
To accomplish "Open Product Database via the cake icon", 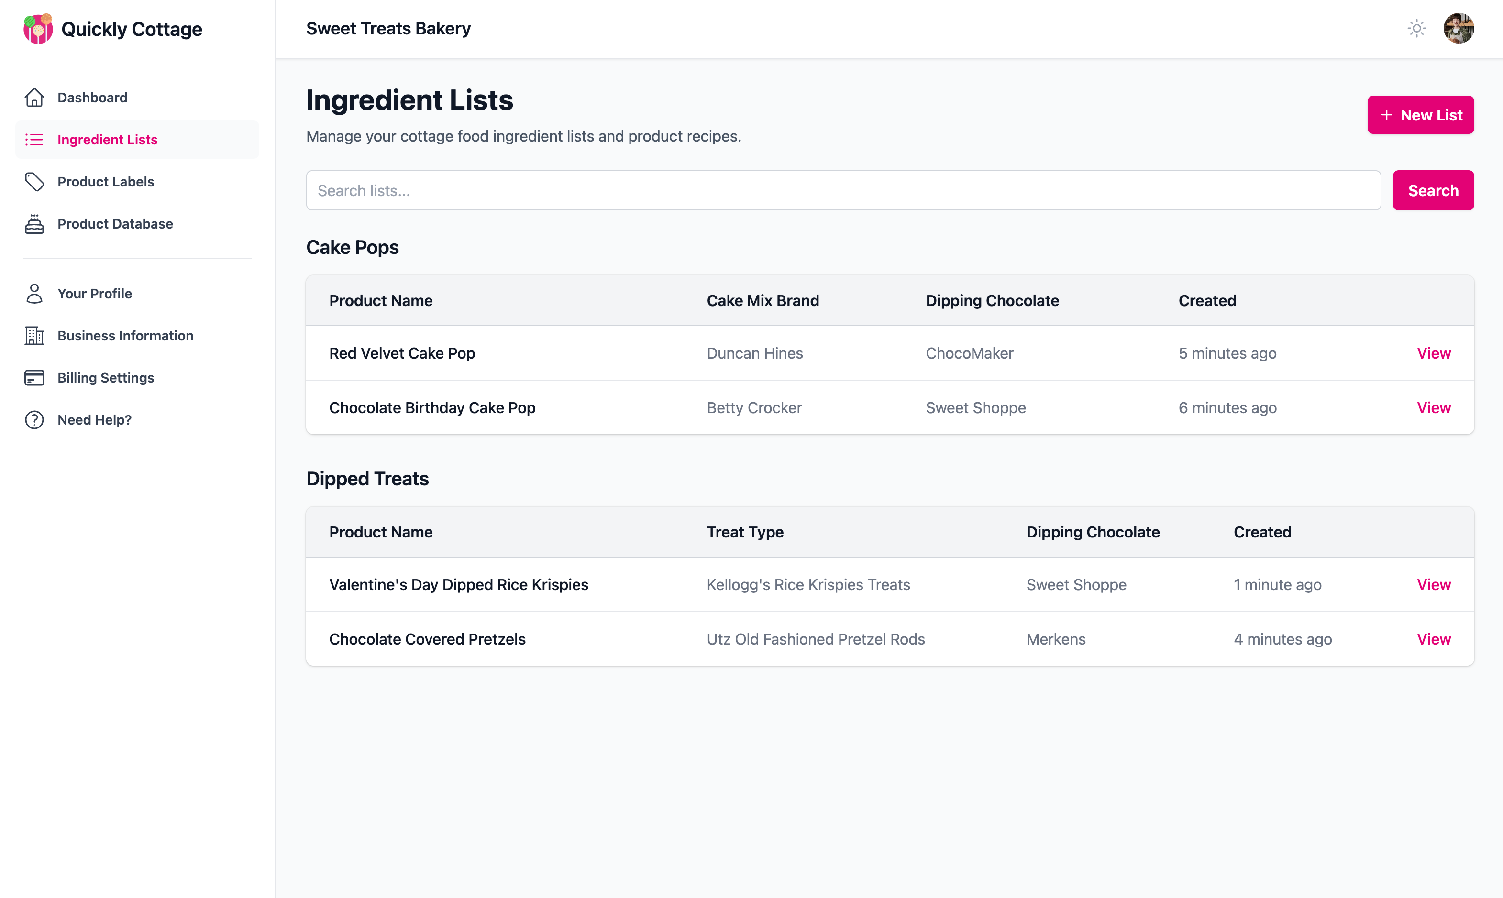I will [x=34, y=224].
